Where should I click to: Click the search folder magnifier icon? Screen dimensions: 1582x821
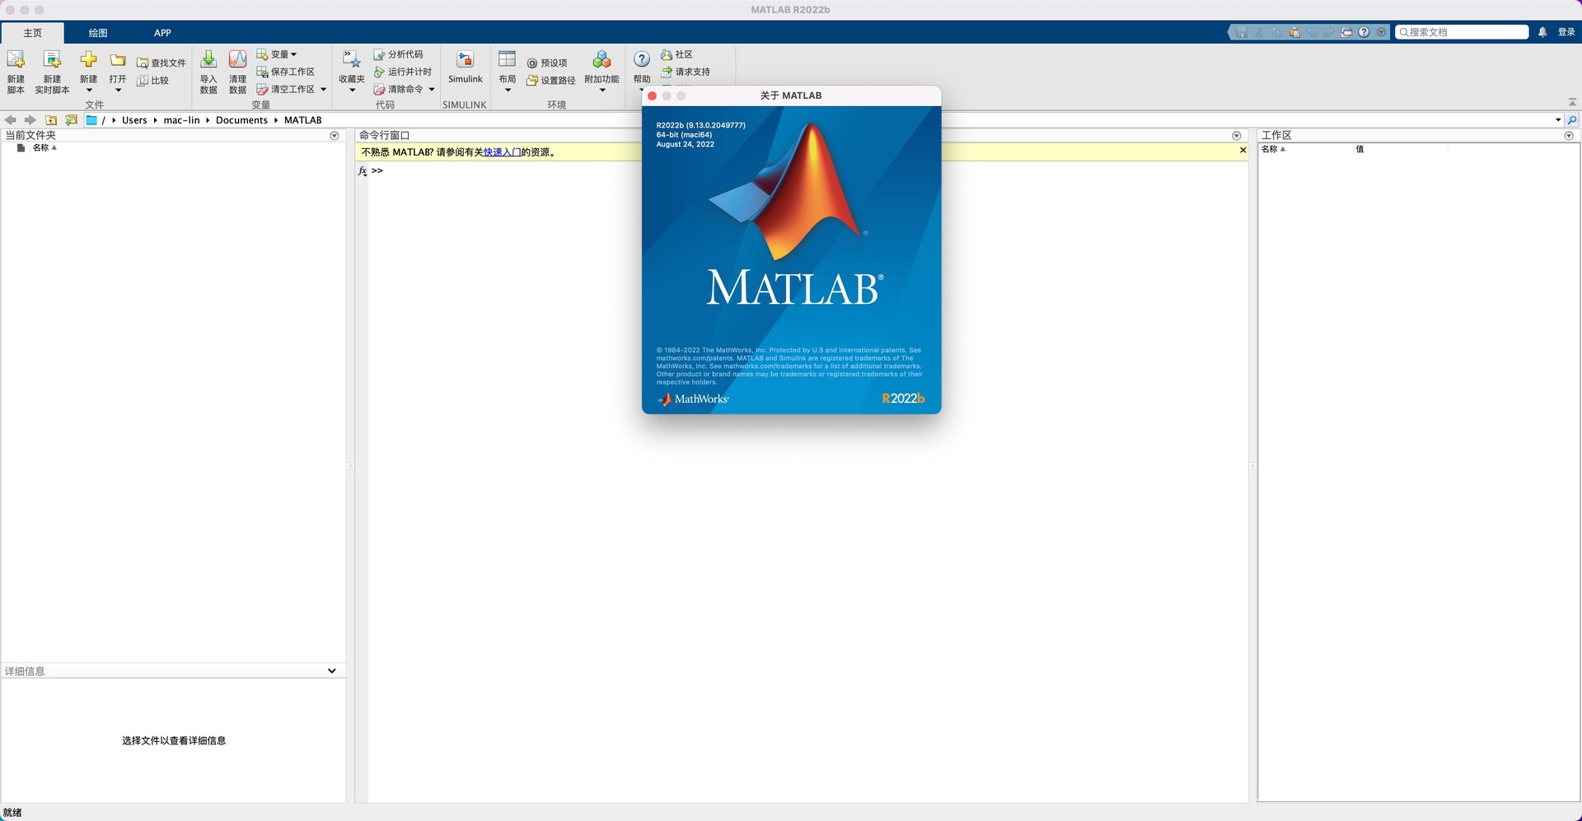click(1572, 120)
